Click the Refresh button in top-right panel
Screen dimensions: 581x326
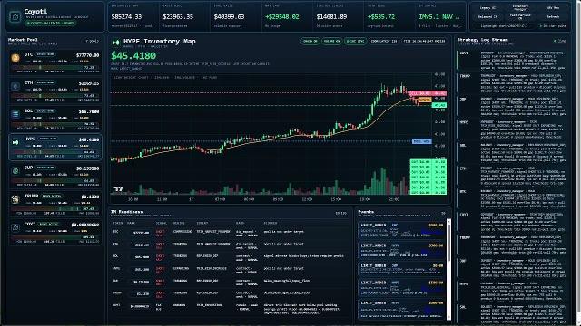click(553, 16)
